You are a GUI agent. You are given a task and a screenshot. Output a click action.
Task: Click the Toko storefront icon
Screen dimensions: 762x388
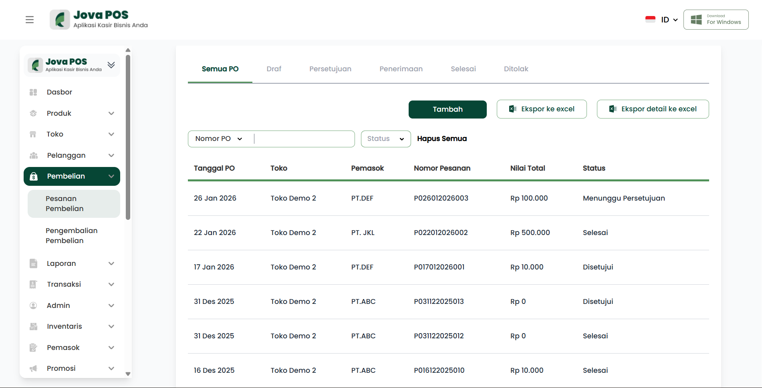(33, 134)
